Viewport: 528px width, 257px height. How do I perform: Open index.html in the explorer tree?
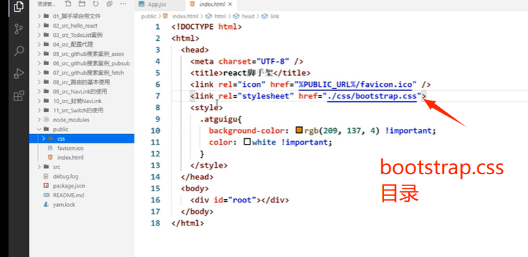coord(70,158)
